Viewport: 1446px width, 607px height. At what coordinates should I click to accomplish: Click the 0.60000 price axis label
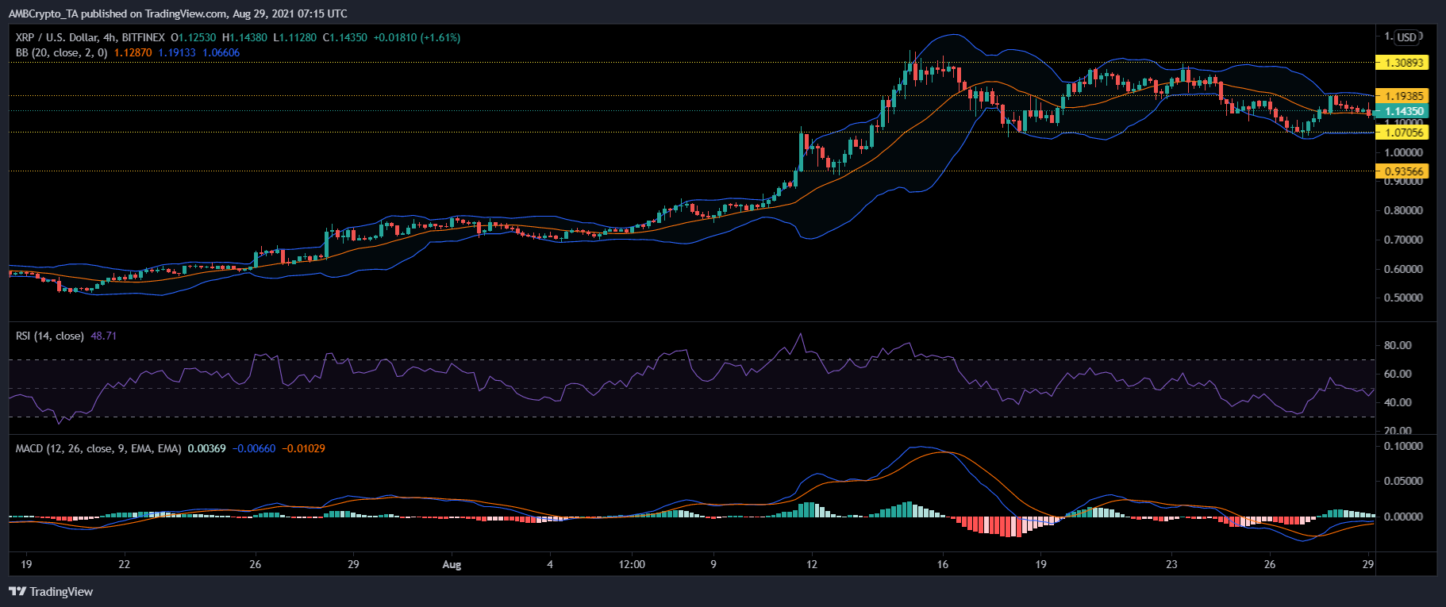[1403, 269]
